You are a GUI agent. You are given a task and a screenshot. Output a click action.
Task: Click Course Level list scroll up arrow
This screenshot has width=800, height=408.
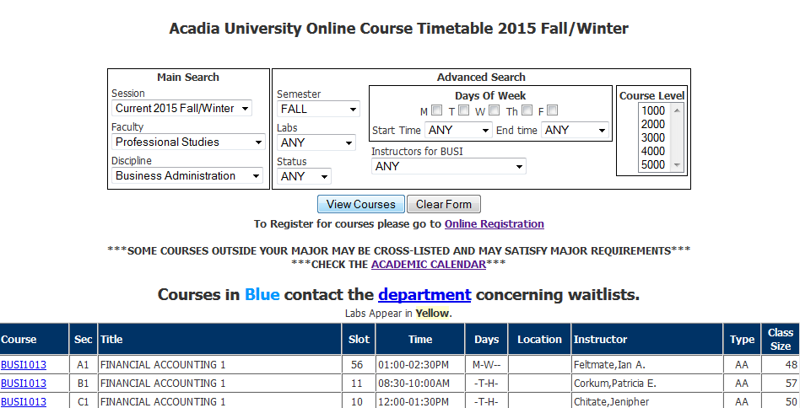[x=678, y=110]
